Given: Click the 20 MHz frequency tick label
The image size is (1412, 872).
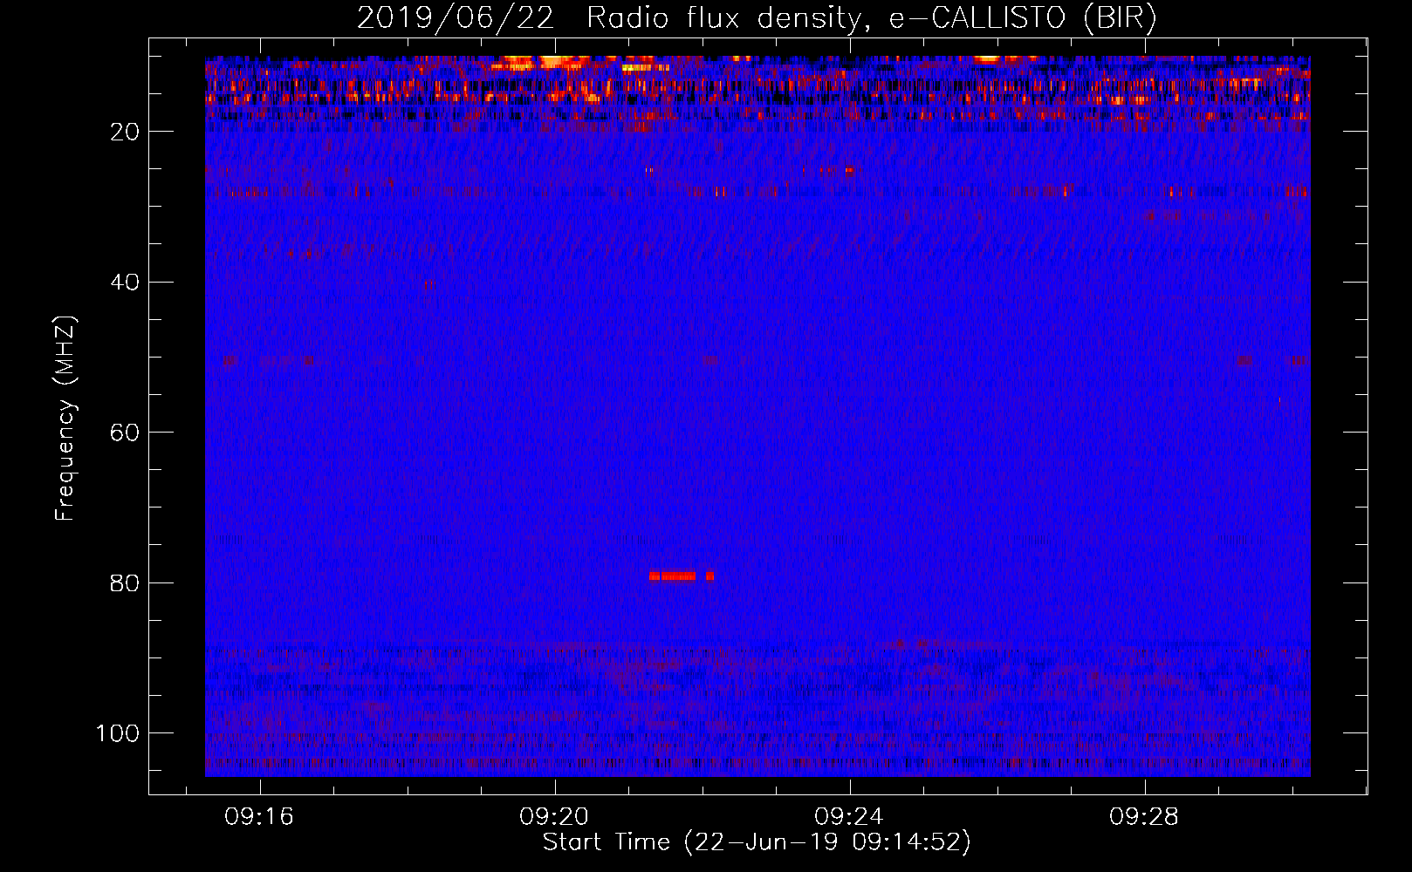Looking at the screenshot, I should click(126, 132).
